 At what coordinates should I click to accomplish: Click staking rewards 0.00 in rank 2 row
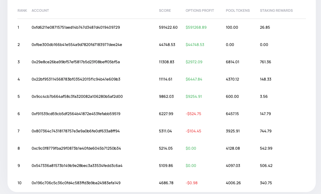pyautogui.click(x=264, y=45)
